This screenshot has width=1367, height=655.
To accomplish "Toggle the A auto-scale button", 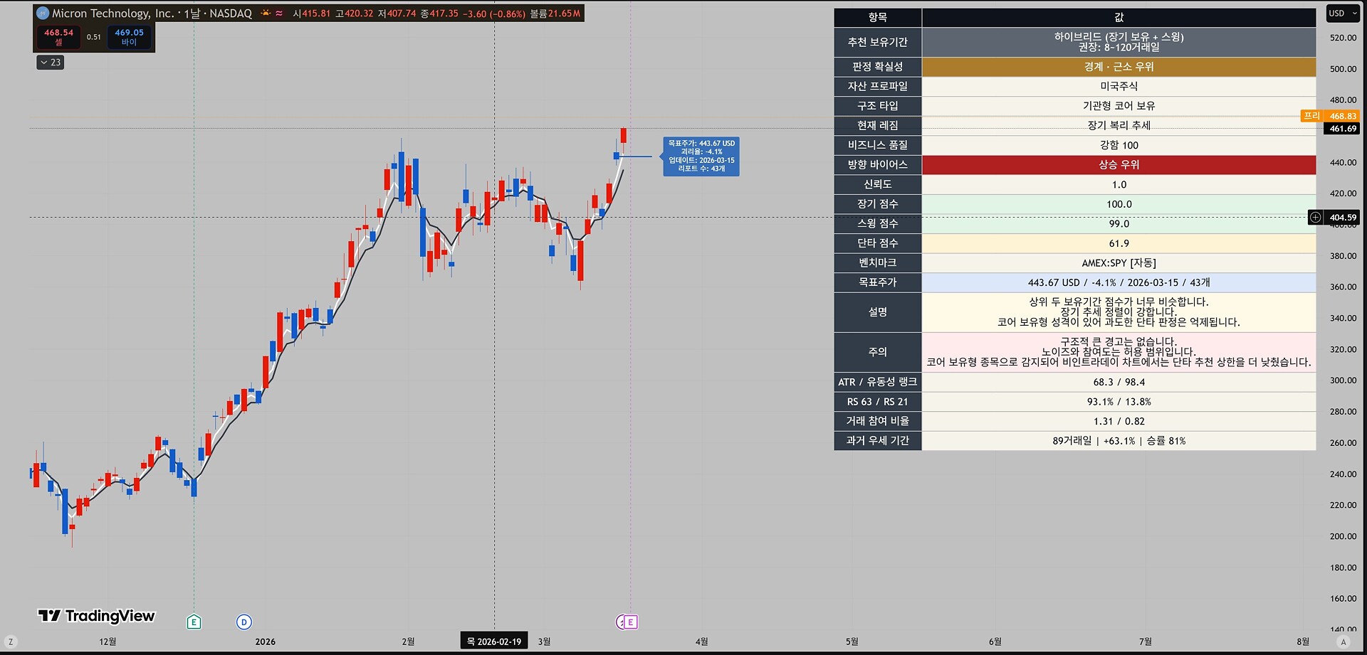I will [1344, 641].
